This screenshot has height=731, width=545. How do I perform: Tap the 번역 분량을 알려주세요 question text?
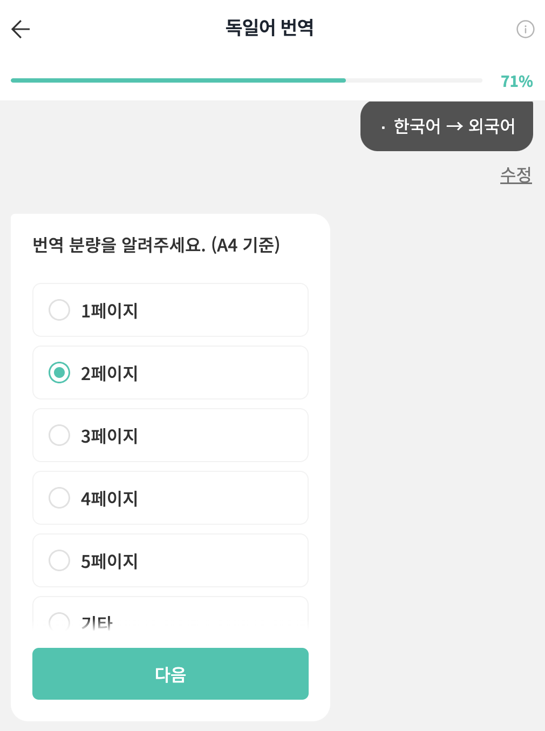coord(156,245)
